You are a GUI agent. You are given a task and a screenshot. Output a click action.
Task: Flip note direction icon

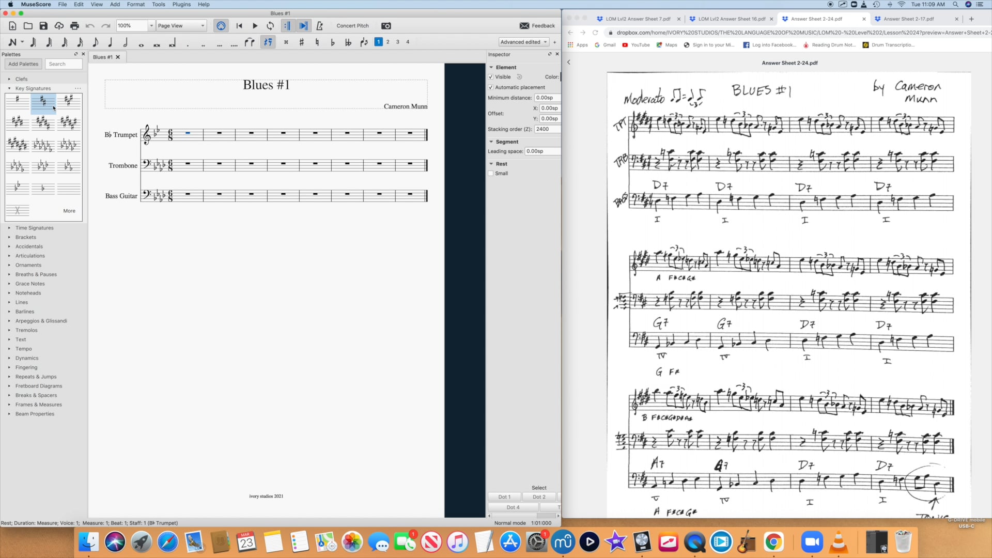point(364,42)
